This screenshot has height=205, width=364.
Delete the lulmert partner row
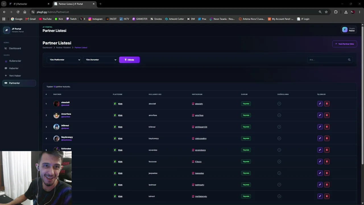(x=327, y=196)
